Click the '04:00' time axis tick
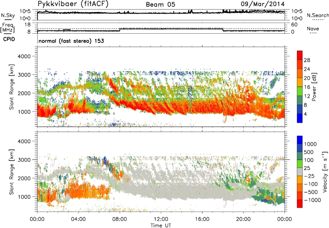This screenshot has height=228, width=329. pyautogui.click(x=79, y=219)
